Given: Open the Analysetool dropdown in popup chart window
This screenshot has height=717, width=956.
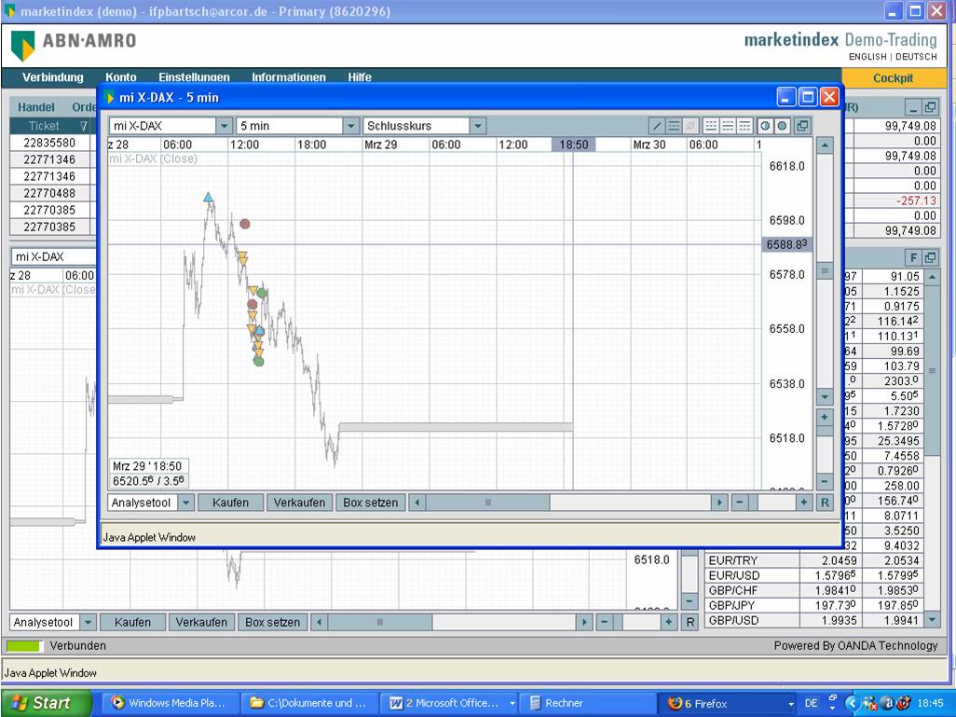Looking at the screenshot, I should [186, 503].
